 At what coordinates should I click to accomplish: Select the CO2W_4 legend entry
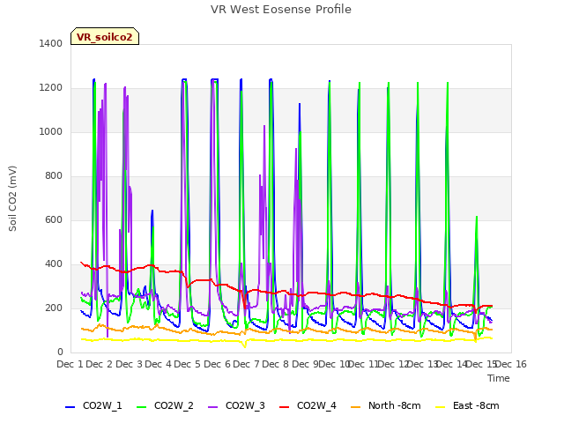308,405
